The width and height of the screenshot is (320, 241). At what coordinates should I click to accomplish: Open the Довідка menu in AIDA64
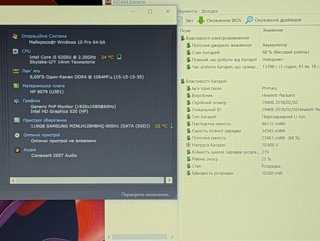[209, 11]
